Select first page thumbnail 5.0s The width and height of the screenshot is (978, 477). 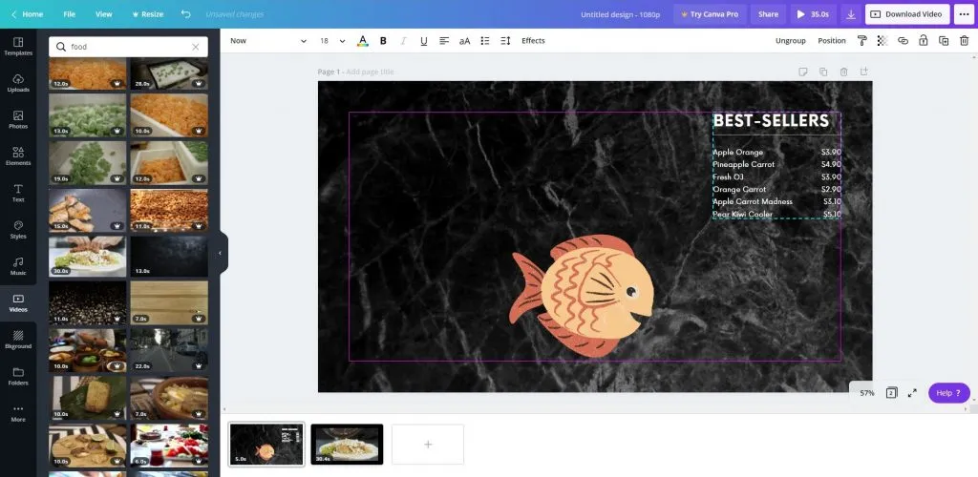(267, 444)
